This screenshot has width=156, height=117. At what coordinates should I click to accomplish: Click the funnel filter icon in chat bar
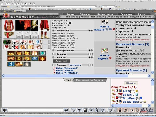click(x=80, y=110)
